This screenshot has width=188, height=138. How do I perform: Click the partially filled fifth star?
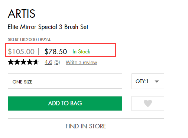coord(36,62)
